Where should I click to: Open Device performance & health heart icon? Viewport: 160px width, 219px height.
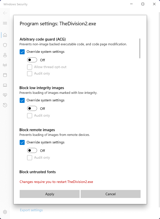point(5,95)
